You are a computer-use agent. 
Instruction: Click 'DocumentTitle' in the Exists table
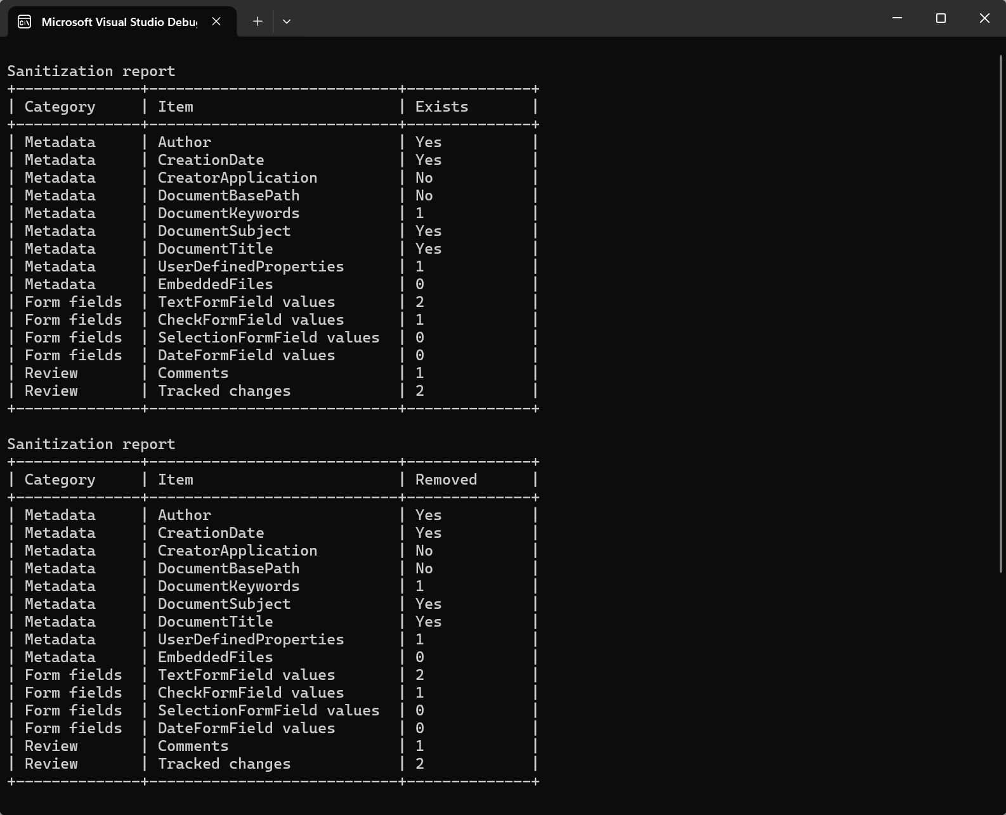tap(216, 249)
